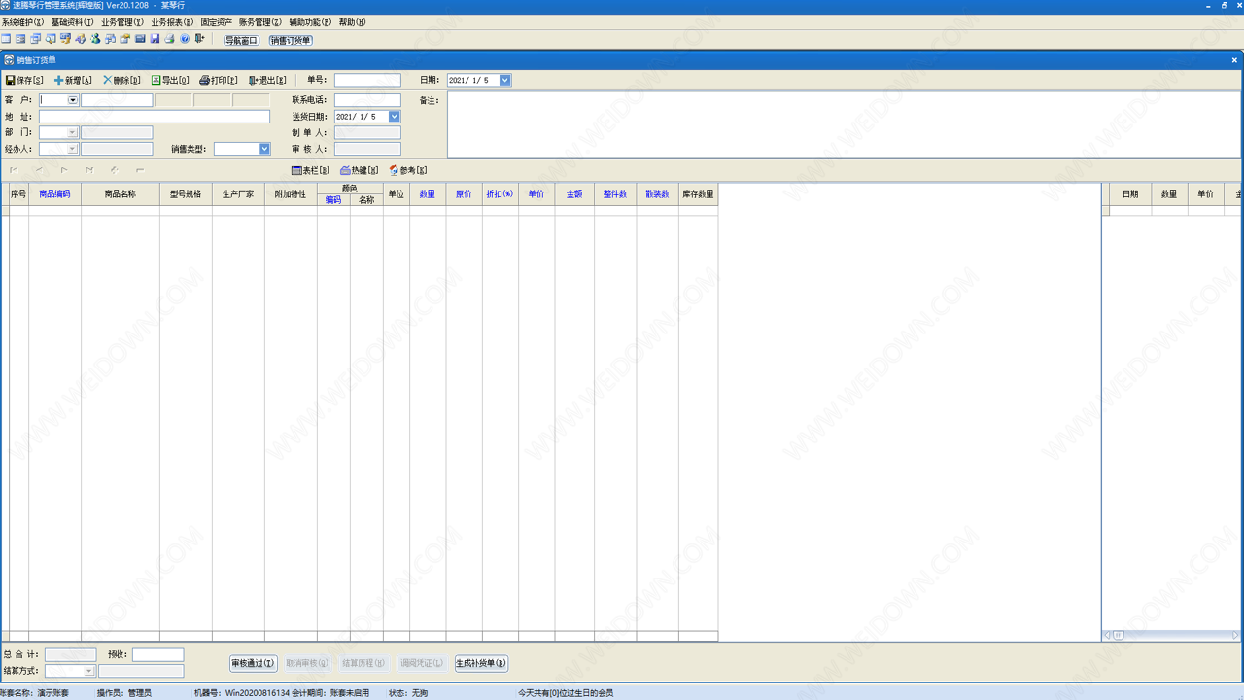
Task: Click inside the 备注 remarks text area
Action: (844, 124)
